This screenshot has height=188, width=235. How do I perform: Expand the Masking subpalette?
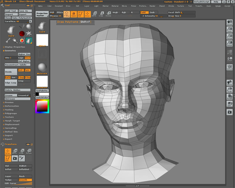click(x=9, y=110)
